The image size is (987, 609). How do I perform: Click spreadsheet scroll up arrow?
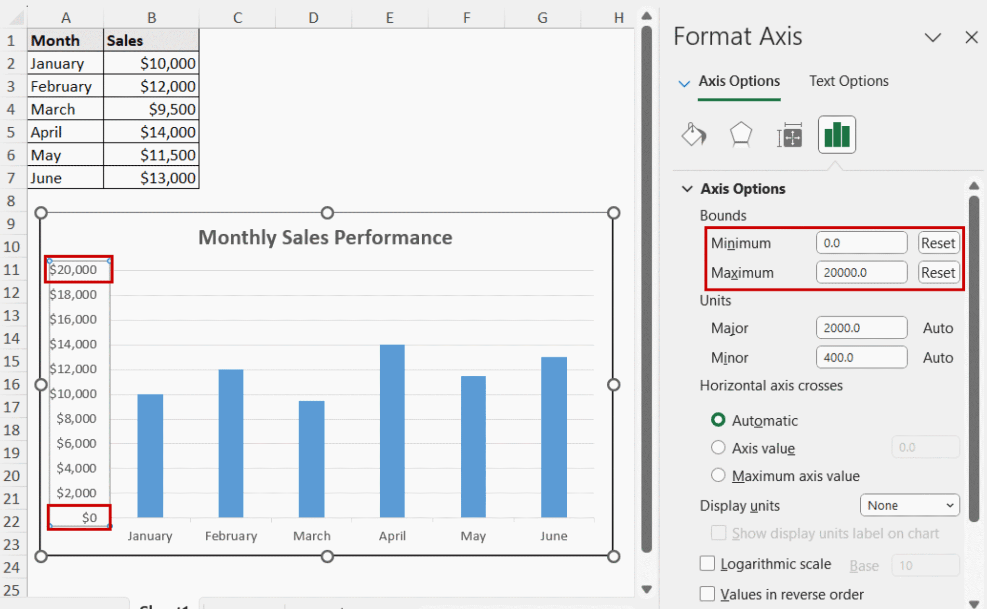click(x=647, y=15)
